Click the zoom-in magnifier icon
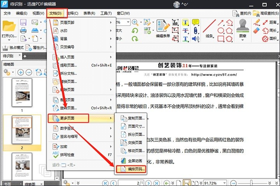Screen dimensions: 280x186 pyautogui.click(x=135, y=22)
